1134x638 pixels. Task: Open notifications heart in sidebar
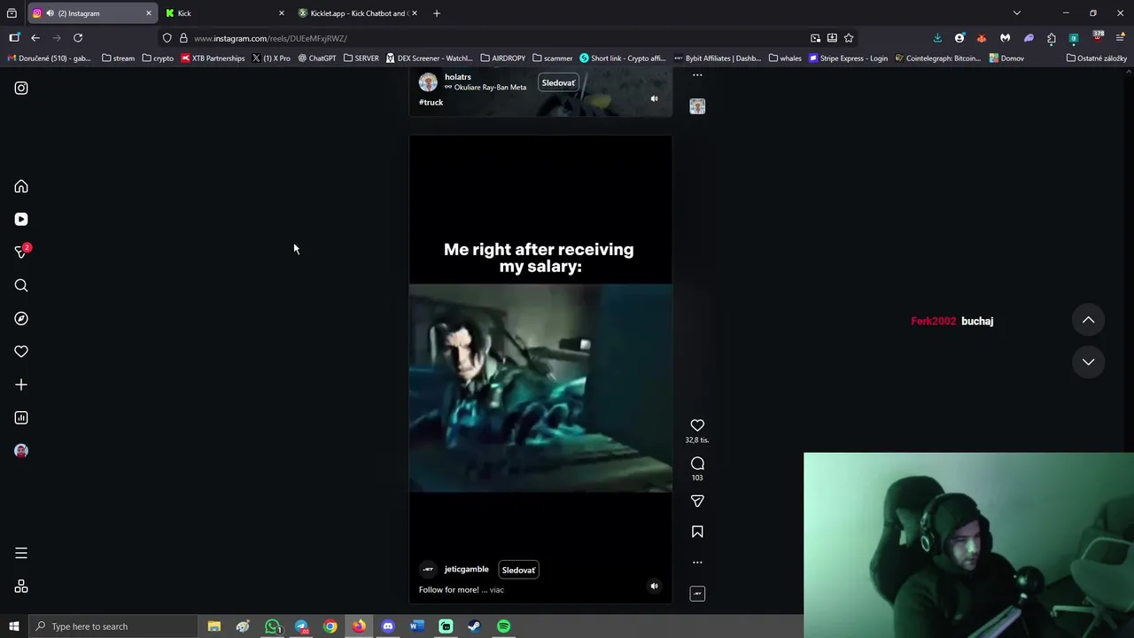coord(21,352)
